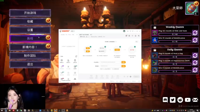This screenshot has width=200, height=112.
Task: Reveal the hidden stream key with eye toggle
Action: click(120, 66)
